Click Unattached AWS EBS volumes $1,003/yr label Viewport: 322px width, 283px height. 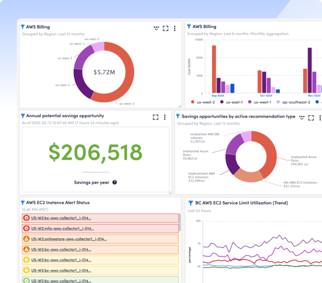click(x=205, y=138)
